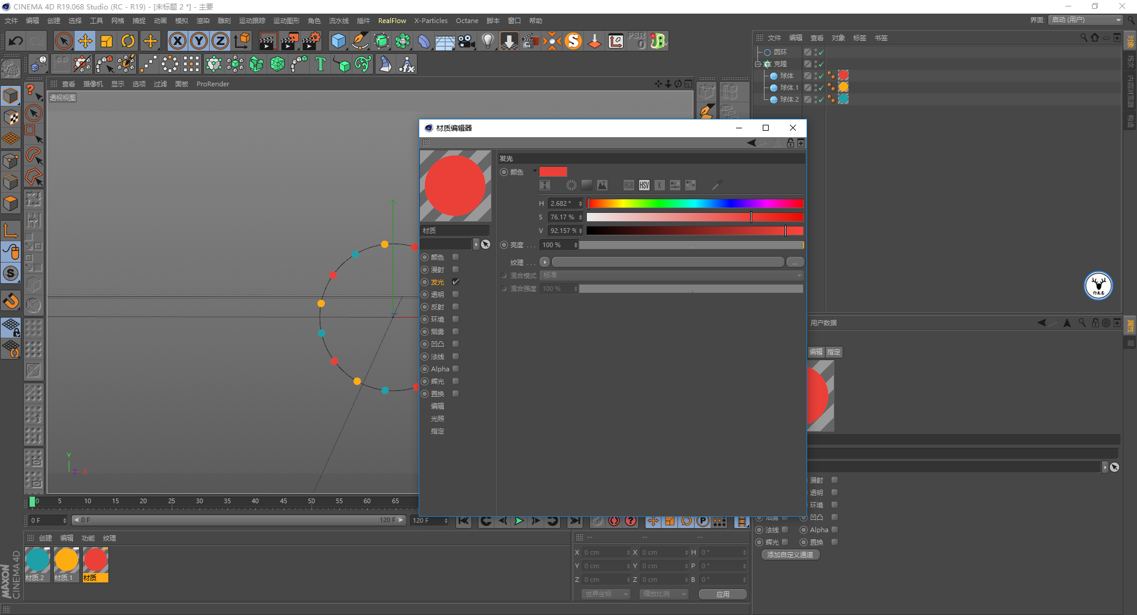Click the texture browse ... button

[x=795, y=262]
